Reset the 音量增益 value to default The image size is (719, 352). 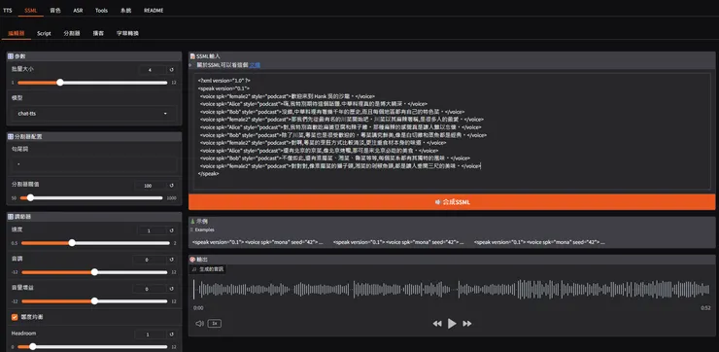(172, 289)
